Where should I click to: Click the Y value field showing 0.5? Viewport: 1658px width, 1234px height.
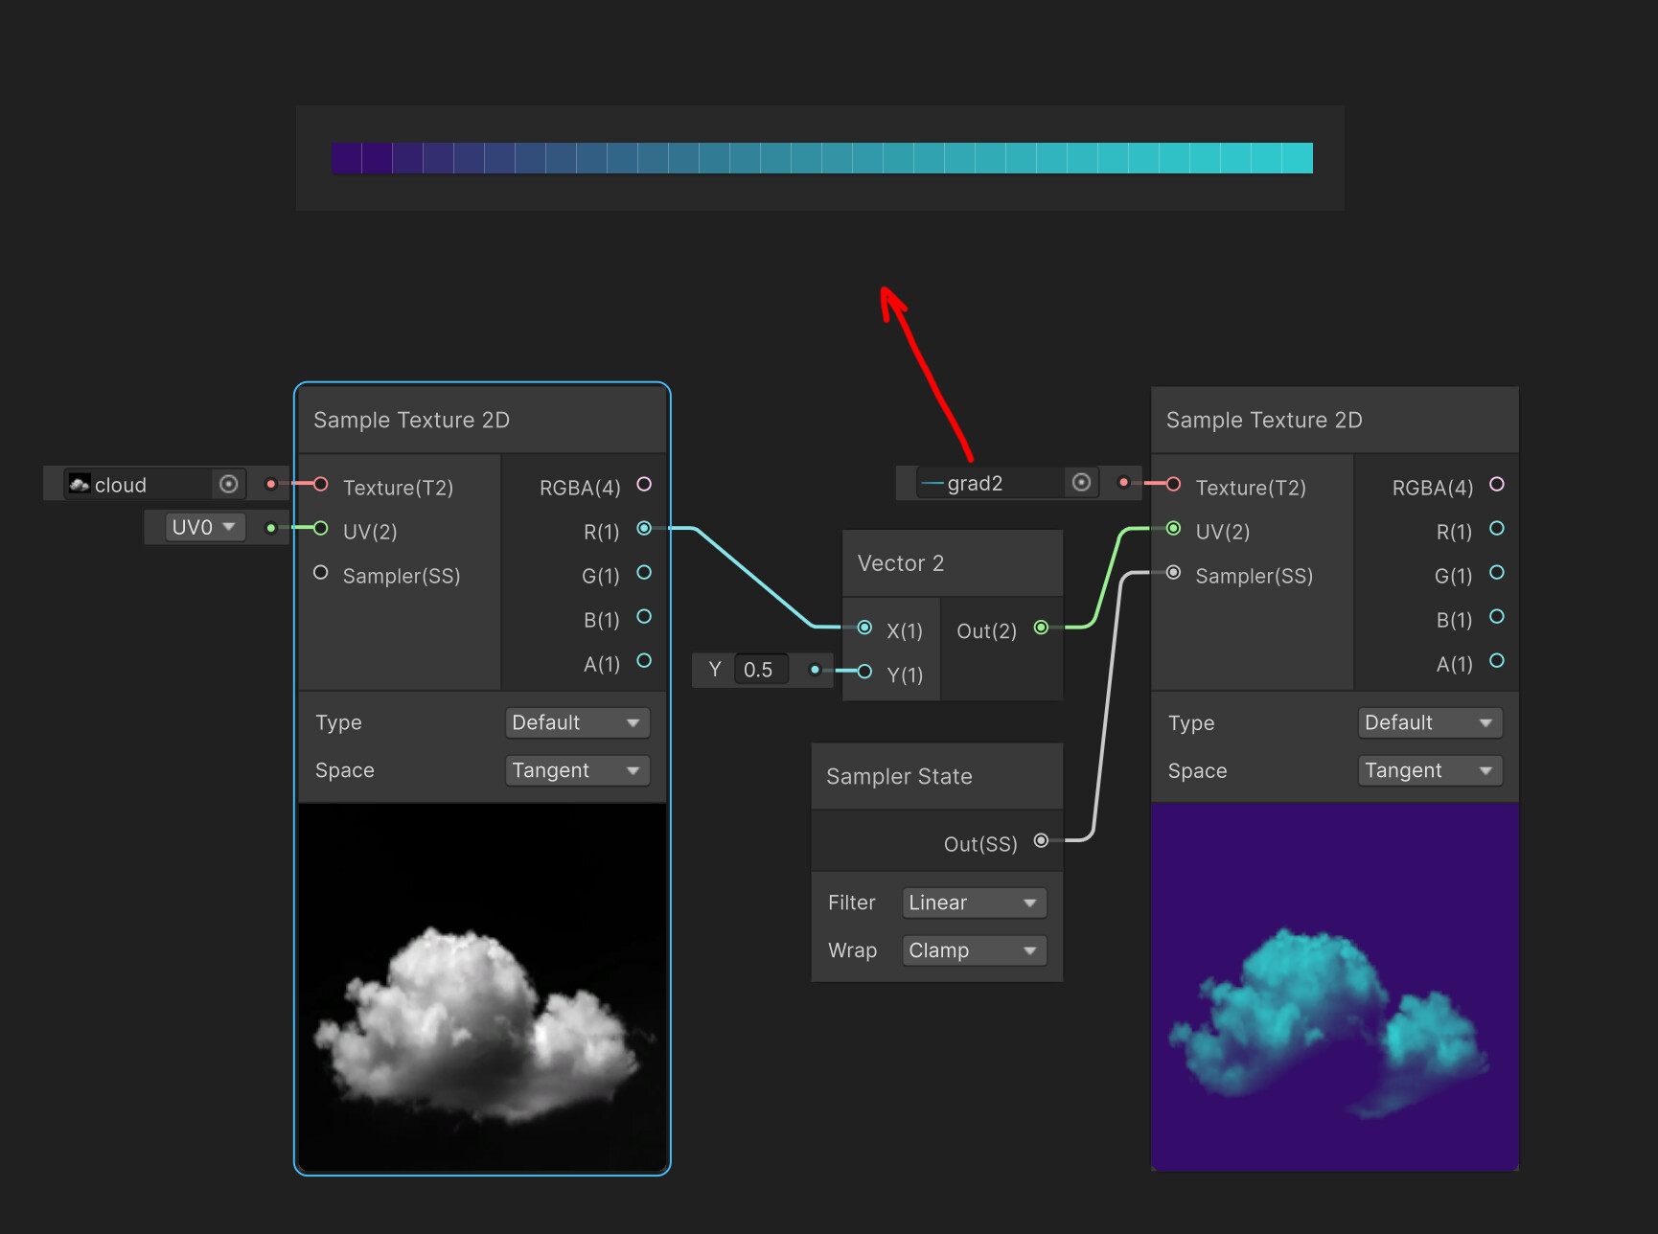760,670
